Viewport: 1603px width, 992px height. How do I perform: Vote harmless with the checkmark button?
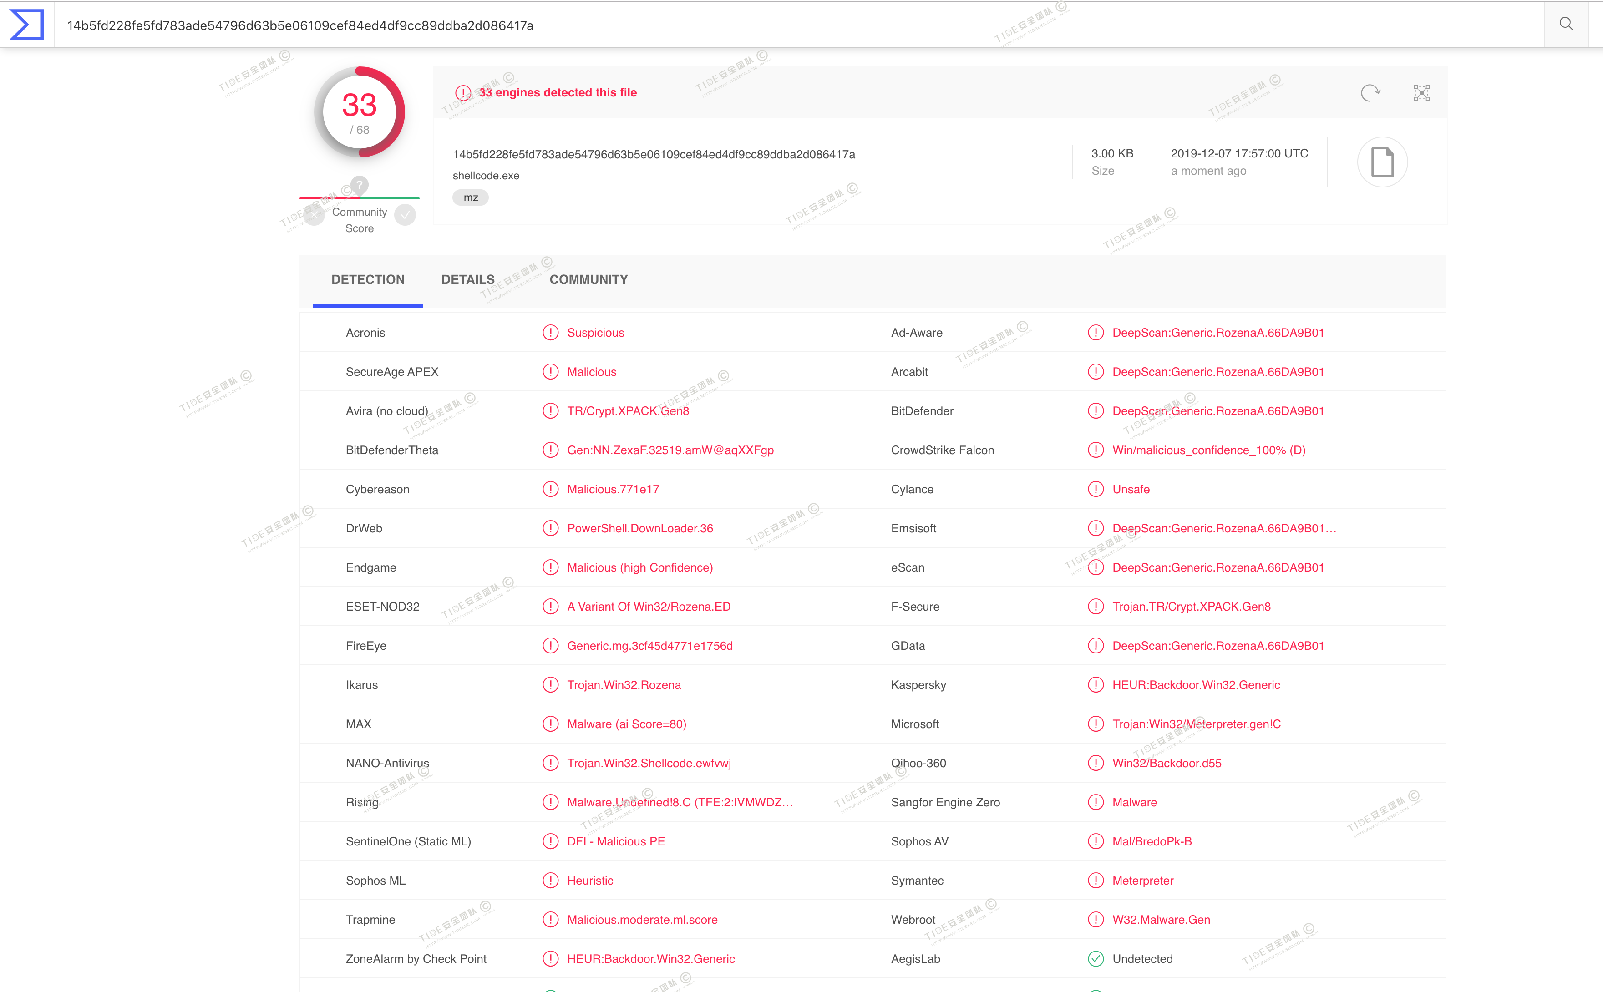tap(405, 214)
